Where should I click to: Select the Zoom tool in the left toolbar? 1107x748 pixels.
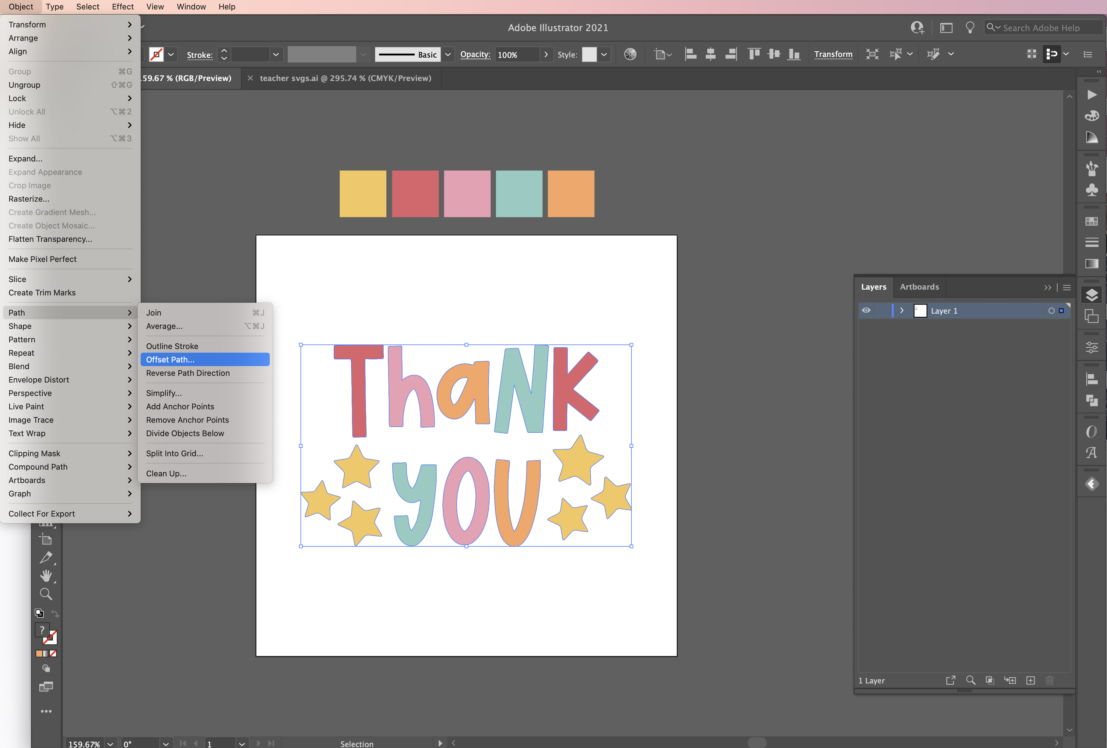click(46, 594)
